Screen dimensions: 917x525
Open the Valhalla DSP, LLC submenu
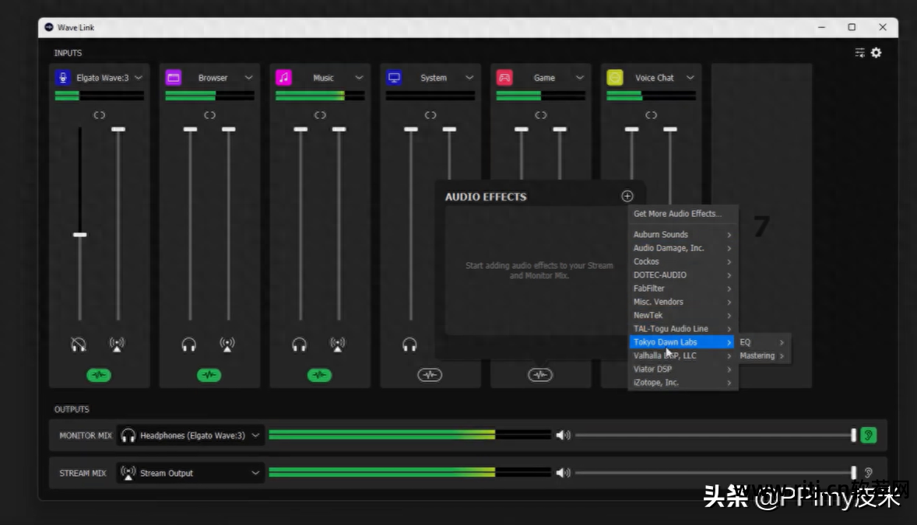click(683, 355)
